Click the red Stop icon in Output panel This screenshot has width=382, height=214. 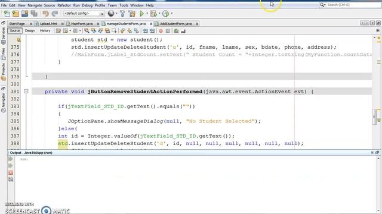(11, 173)
